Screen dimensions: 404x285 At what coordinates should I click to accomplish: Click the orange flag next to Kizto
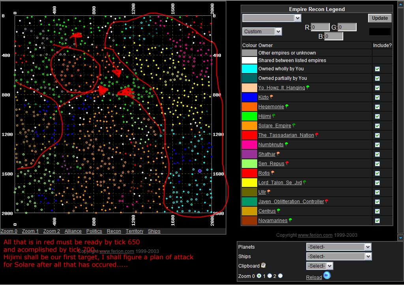pyautogui.click(x=271, y=97)
